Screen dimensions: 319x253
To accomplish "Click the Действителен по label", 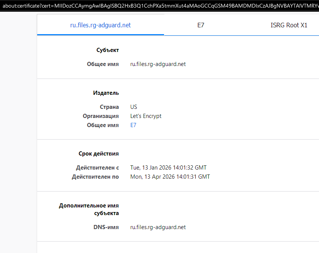I will pyautogui.click(x=95, y=177).
